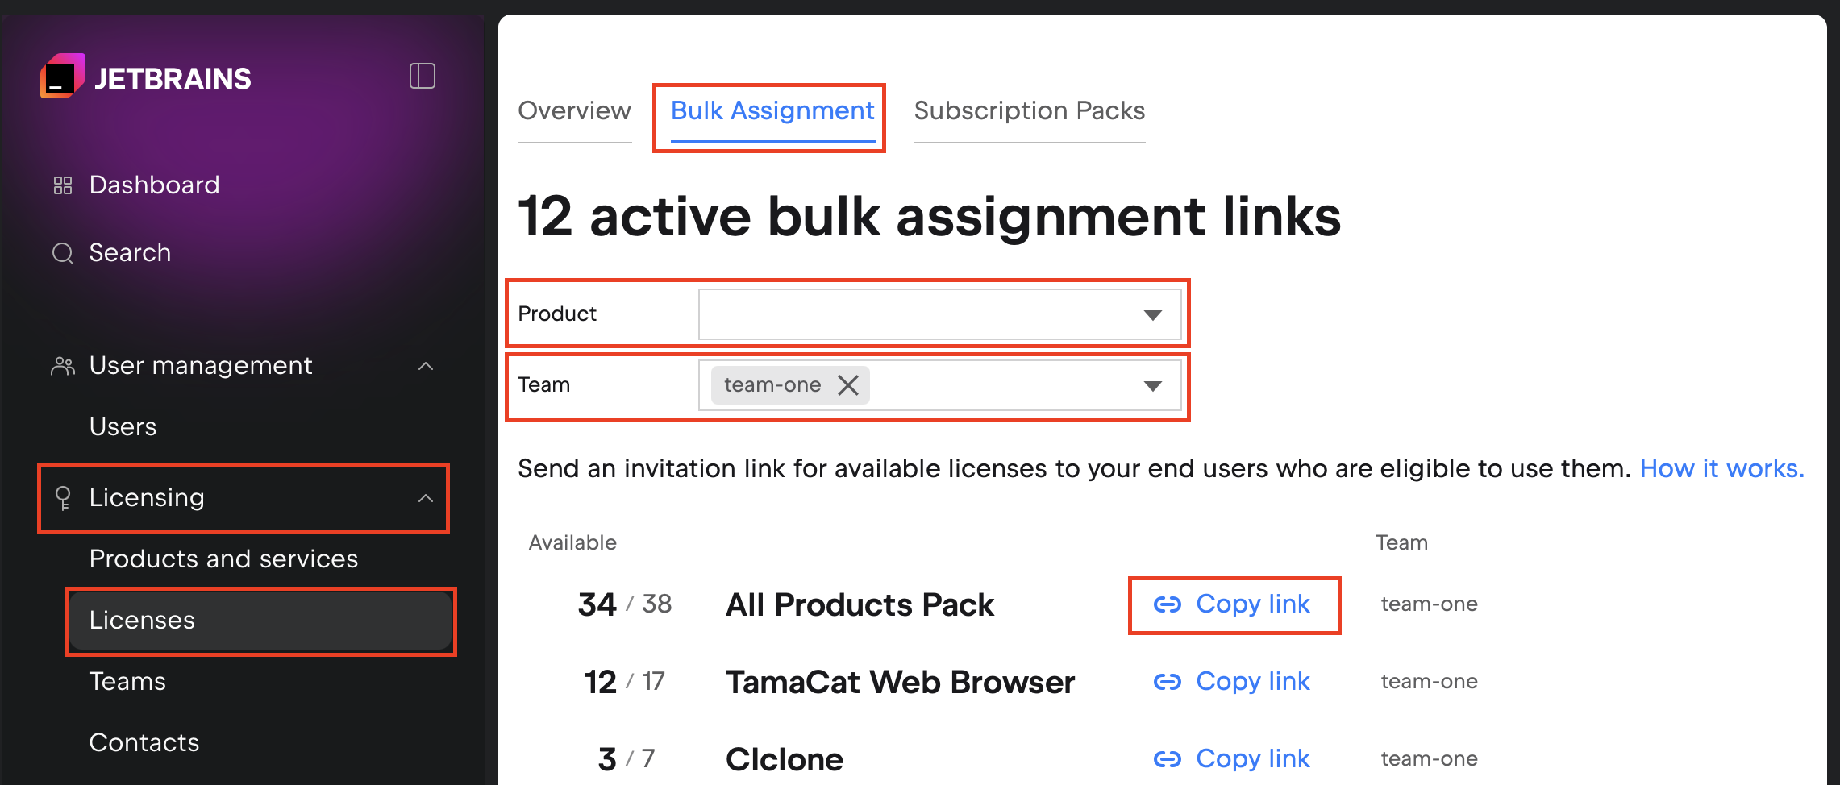Click chain icon for All Products Pack

1167,604
